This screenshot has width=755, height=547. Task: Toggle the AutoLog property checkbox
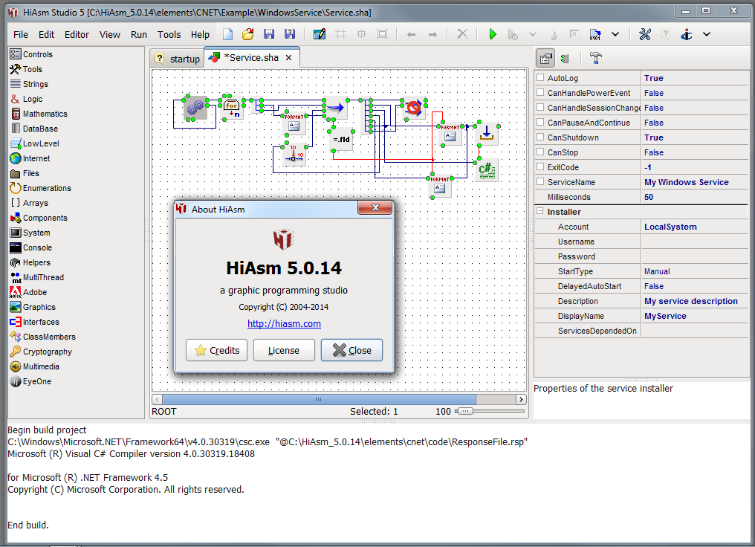coord(540,78)
